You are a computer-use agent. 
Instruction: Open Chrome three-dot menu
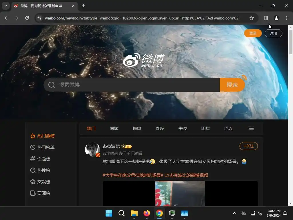(x=287, y=18)
